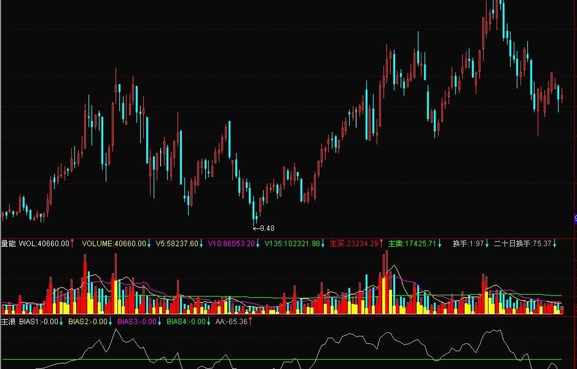Click the tallest red volume bar
The image size is (577, 369).
387,282
